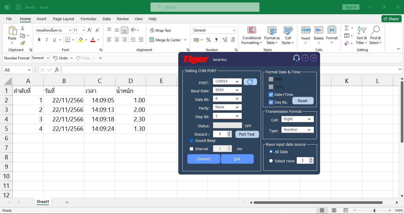The width and height of the screenshot is (404, 214).
Task: Align text to the left
Action: pos(109,40)
